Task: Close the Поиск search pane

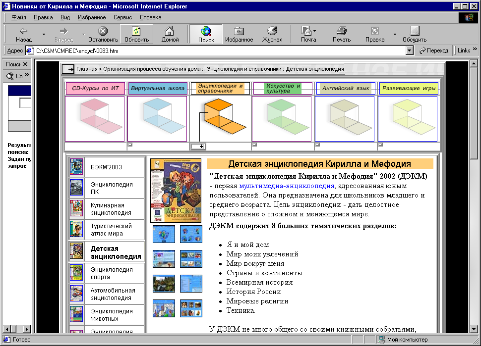Action: pos(25,64)
